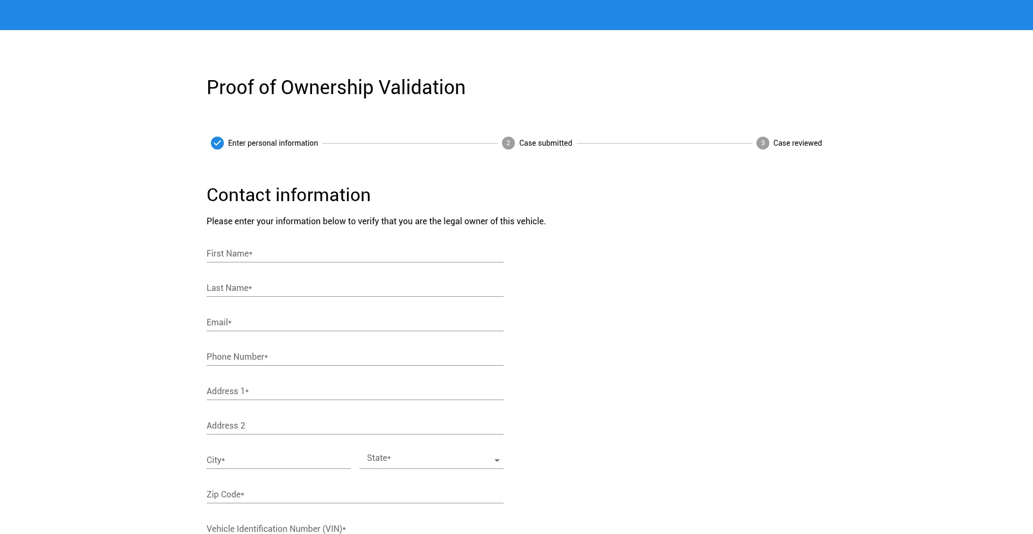Click the blue top header bar
The width and height of the screenshot is (1033, 534).
tap(516, 15)
